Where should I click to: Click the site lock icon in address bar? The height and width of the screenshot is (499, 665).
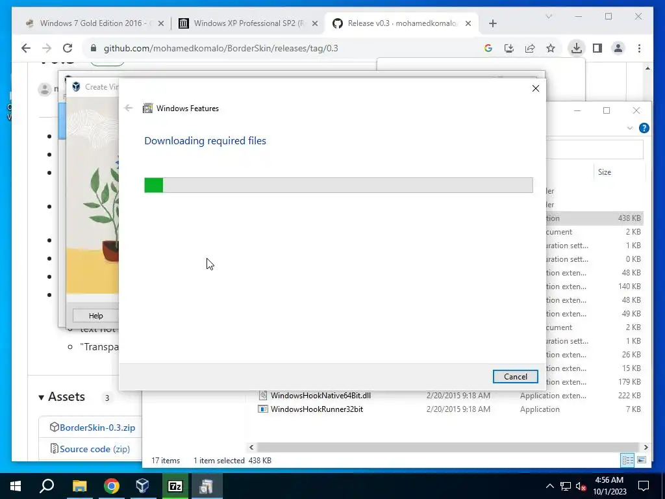(x=94, y=48)
